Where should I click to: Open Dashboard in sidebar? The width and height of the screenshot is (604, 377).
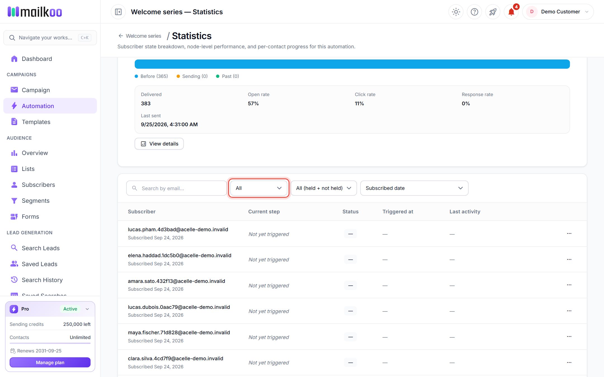coord(50,59)
